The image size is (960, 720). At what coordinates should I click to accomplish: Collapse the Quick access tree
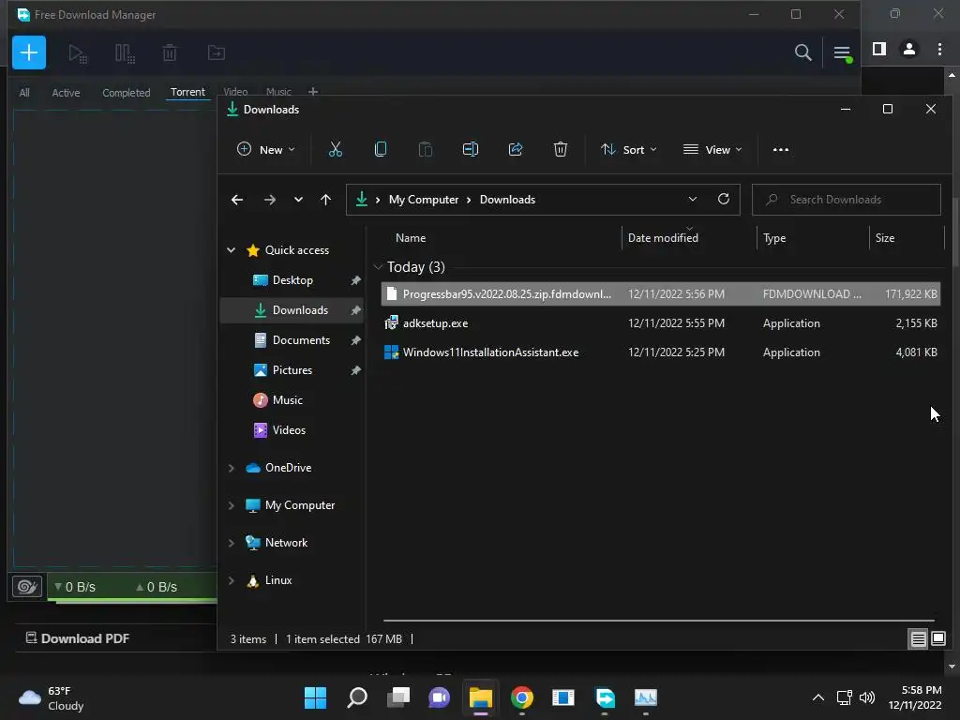click(x=232, y=249)
